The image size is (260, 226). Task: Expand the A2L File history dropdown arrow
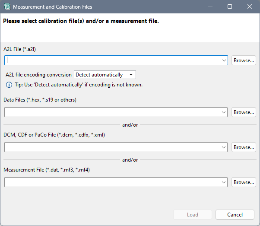pyautogui.click(x=224, y=60)
